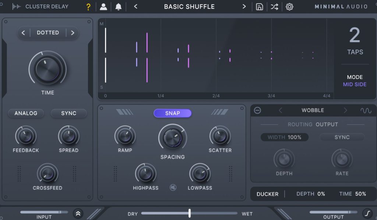
Task: Change the MID SIDE mode setting
Action: click(355, 84)
